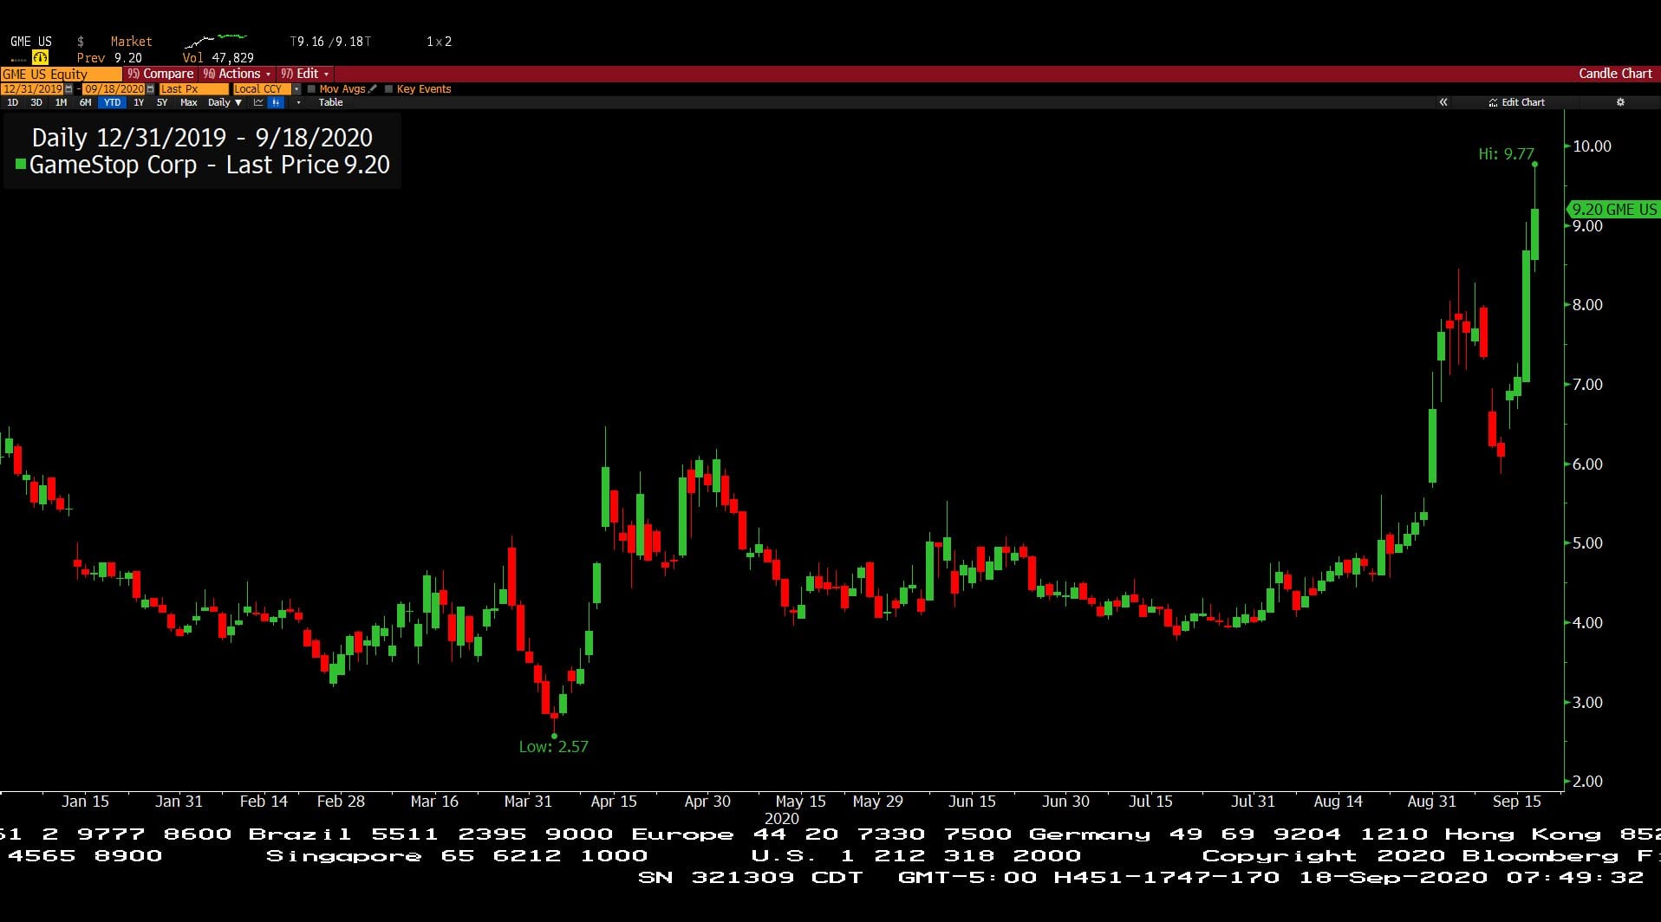Screen dimensions: 1661x922
Task: Select the Max range
Action: (x=188, y=102)
